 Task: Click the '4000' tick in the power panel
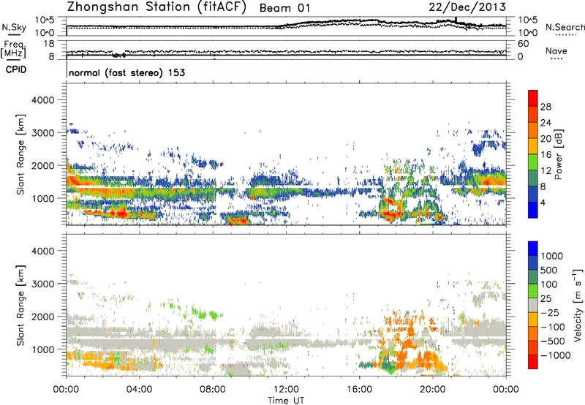tap(43, 100)
